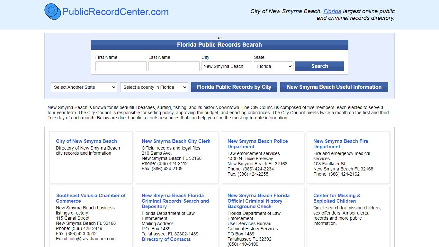Viewport: 439px width, 247px height.
Task: Click Police fax number (386) 424-2255
Action: 253,174
